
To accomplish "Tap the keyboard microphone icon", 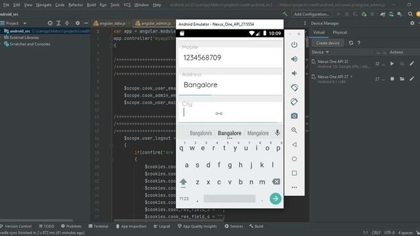I will click(x=278, y=132).
